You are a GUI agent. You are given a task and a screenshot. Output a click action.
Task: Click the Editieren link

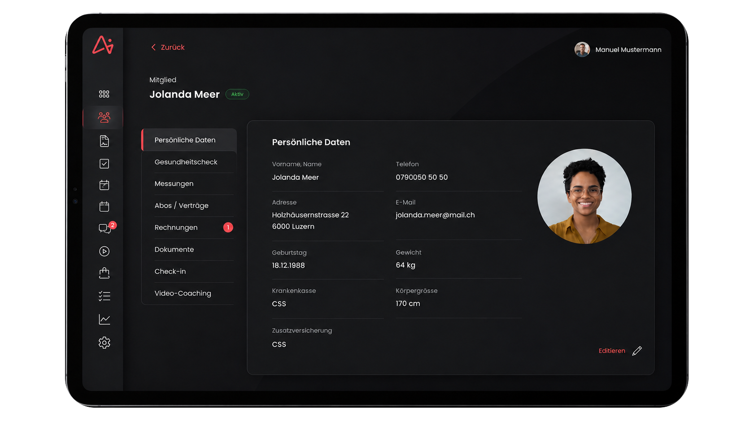(612, 351)
